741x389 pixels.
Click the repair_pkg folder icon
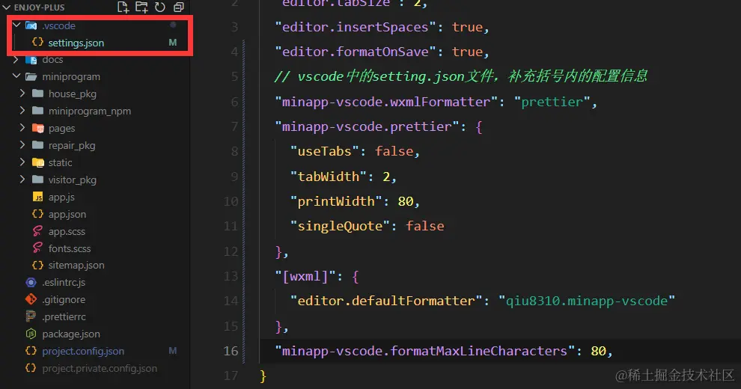pyautogui.click(x=38, y=145)
